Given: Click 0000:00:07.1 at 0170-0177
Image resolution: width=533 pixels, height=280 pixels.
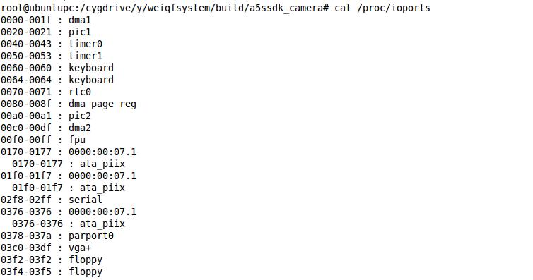Looking at the screenshot, I should [102, 152].
